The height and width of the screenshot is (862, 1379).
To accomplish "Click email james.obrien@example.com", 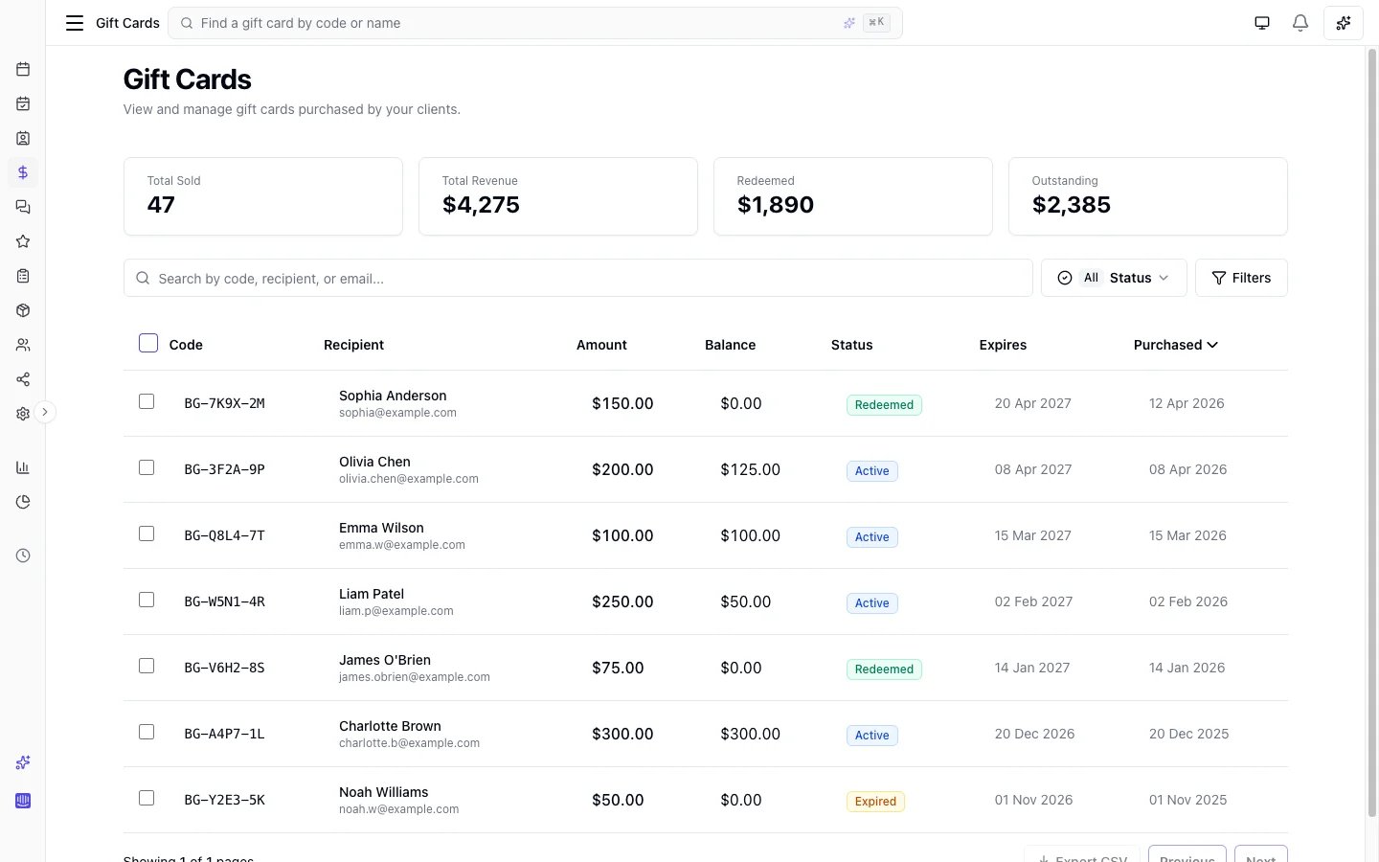I will 415,677.
